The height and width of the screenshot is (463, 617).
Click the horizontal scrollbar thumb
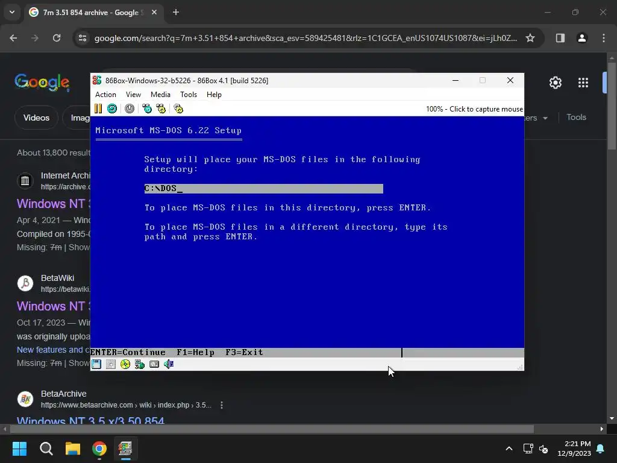point(272,429)
